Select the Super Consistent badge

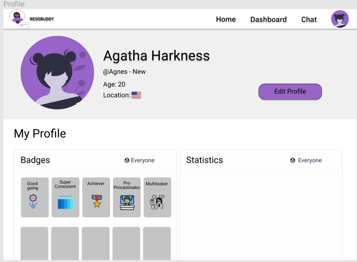pos(65,197)
